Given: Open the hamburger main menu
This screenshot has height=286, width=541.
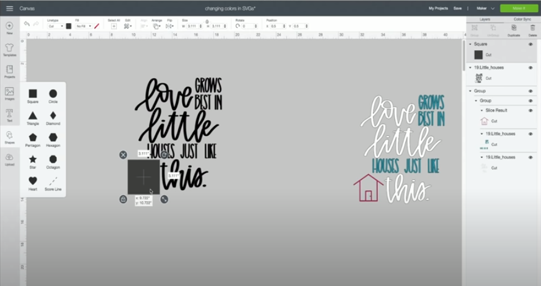Looking at the screenshot, I should tap(9, 9).
